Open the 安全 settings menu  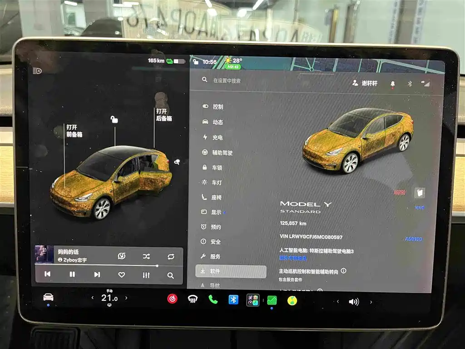[211, 242]
